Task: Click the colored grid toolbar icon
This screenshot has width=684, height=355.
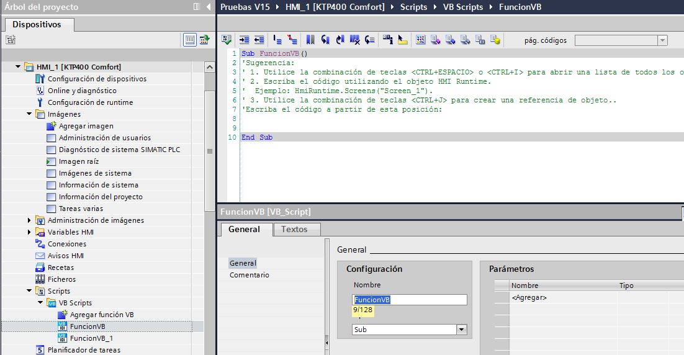Action: coord(421,40)
